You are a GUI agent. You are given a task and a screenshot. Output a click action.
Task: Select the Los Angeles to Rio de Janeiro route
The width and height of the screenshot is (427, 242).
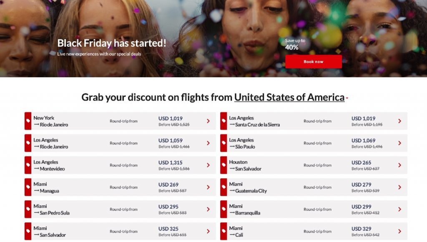[x=51, y=143]
